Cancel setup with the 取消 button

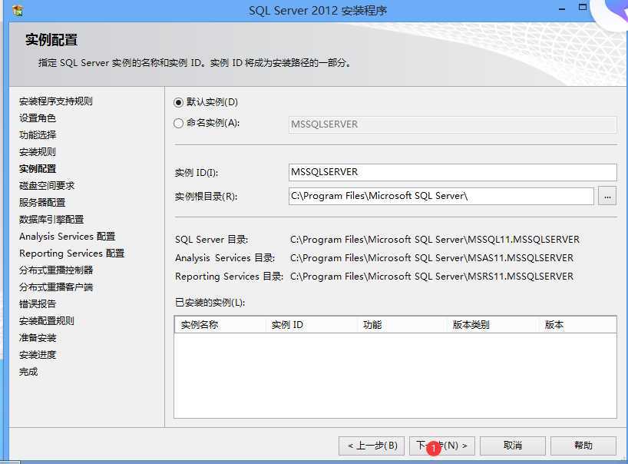(513, 446)
